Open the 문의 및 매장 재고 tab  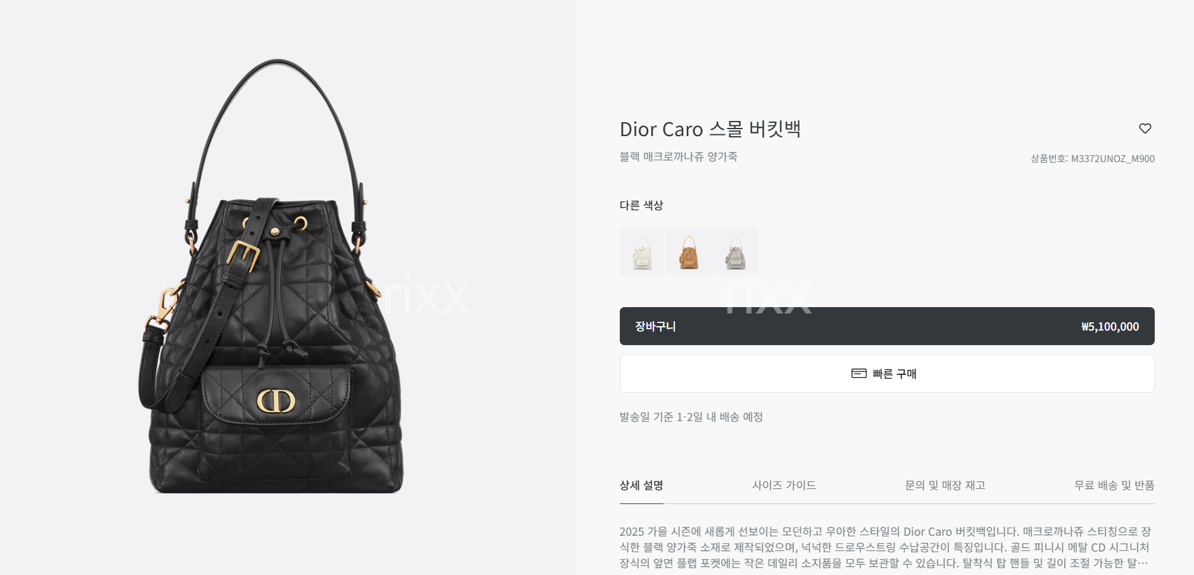(945, 486)
